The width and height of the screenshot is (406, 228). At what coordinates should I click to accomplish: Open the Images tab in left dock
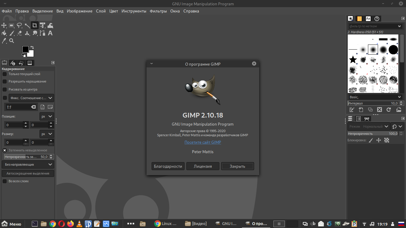29,63
